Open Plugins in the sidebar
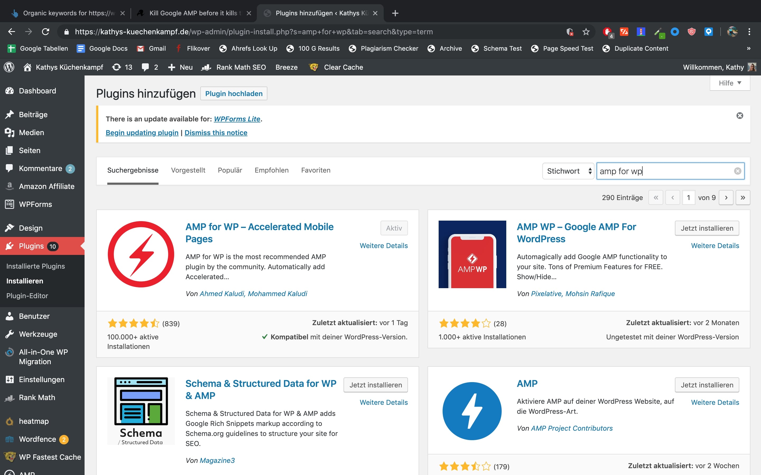 pos(42,246)
